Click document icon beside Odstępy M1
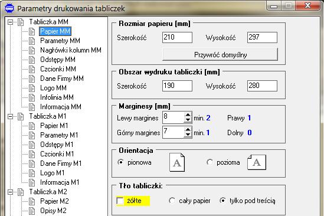Screen dimensions: 324x216 click(x=32, y=145)
